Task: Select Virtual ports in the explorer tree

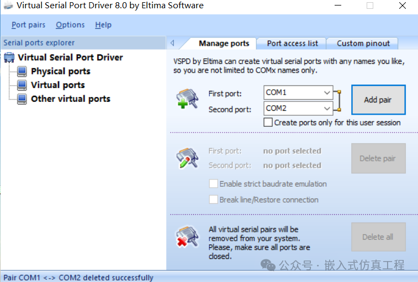Action: [x=58, y=85]
